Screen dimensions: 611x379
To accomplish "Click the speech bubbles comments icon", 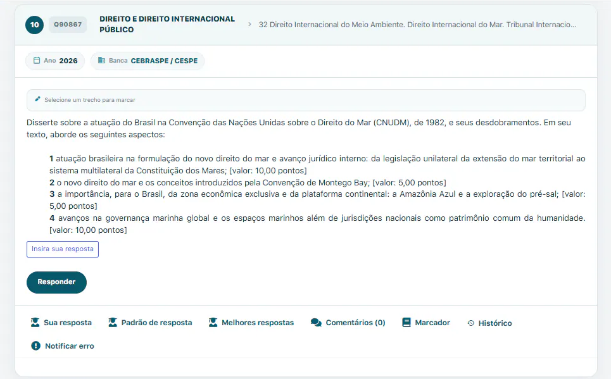I will (x=316, y=323).
